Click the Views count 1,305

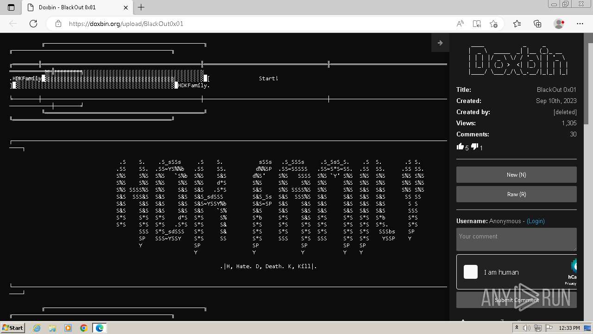click(x=569, y=123)
